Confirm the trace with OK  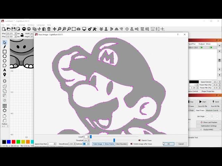(x=169, y=144)
